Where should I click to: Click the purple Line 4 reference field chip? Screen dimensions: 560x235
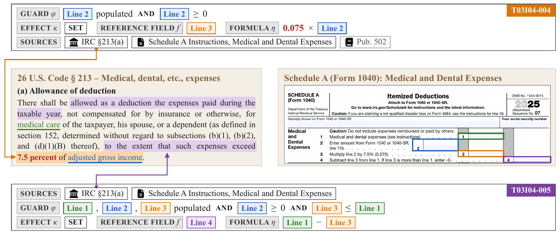(x=201, y=222)
